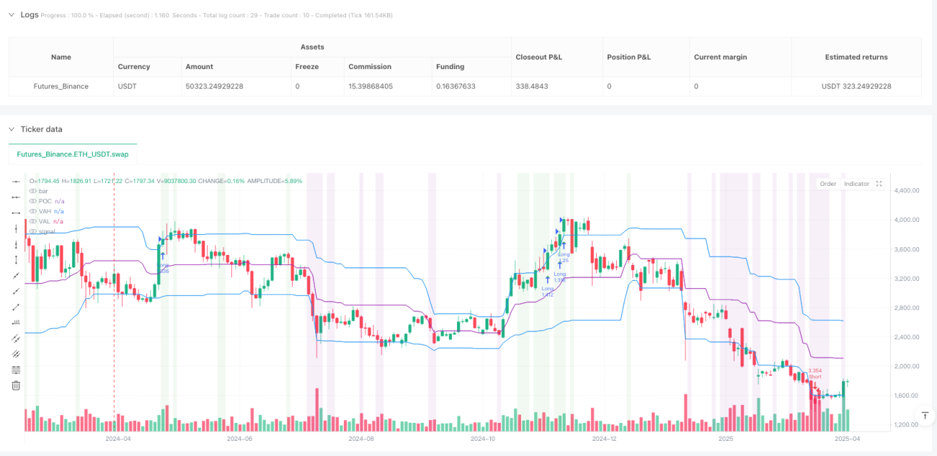Jump to latest bar using bottom-right arrow
This screenshot has width=937, height=456.
click(x=925, y=416)
